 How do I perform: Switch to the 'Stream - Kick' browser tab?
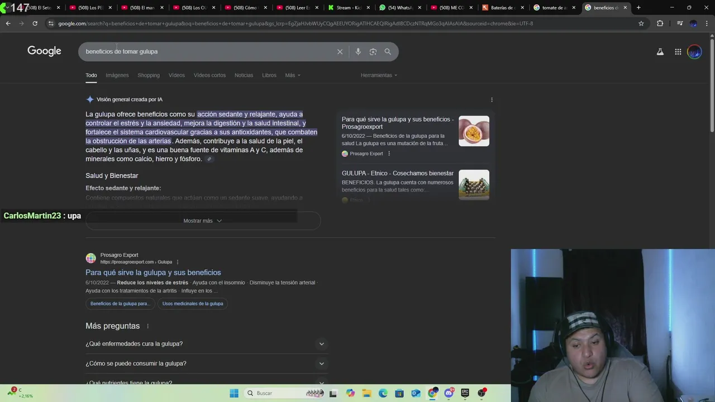click(x=349, y=8)
